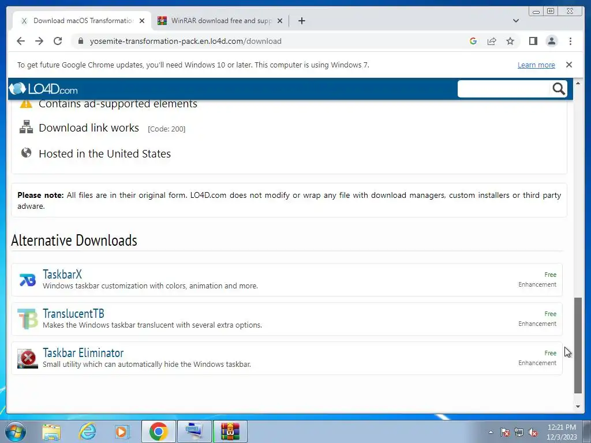
Task: Click the '[Code: 200]' text
Action: click(166, 129)
